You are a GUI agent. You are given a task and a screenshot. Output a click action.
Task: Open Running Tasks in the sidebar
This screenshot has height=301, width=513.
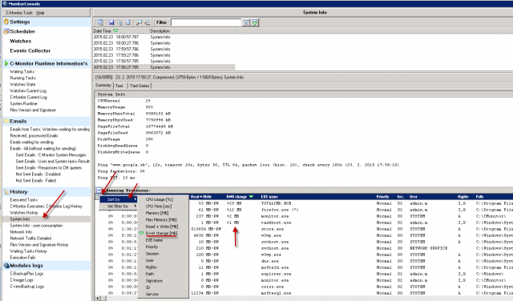[22, 78]
